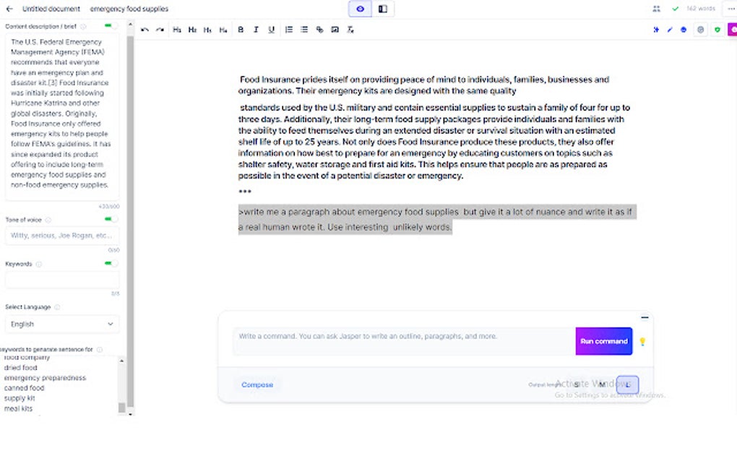737x461 pixels.
Task: Click the lightbulb icon beside Run command
Action: pyautogui.click(x=643, y=341)
